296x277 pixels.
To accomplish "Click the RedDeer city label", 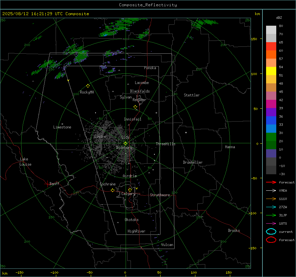I will click(139, 100).
